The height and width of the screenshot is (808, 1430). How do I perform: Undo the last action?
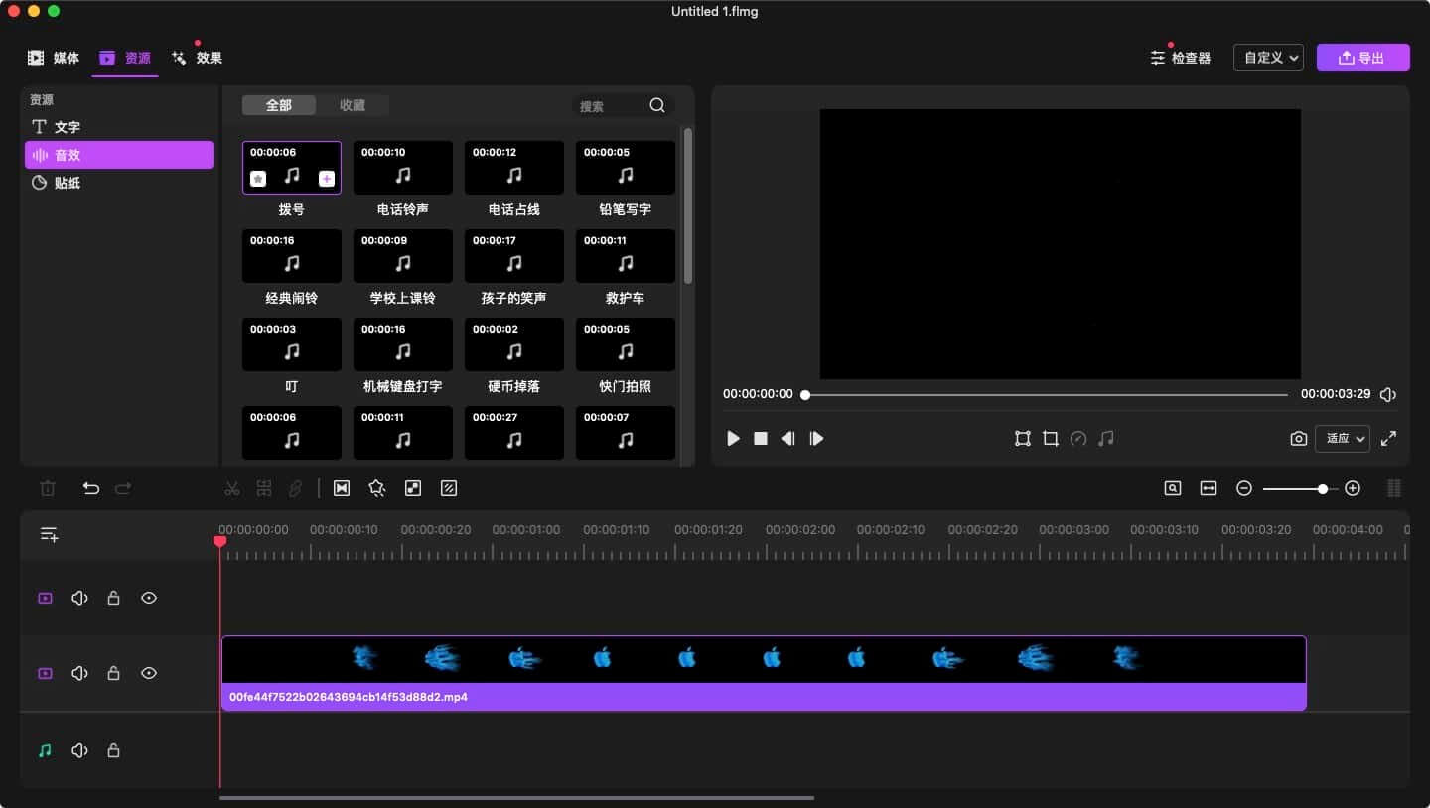91,488
